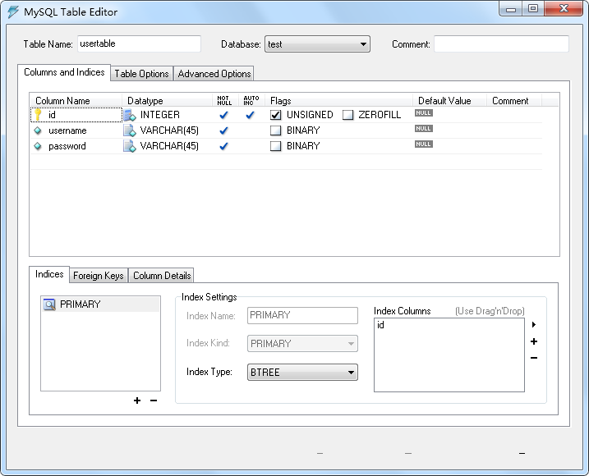Click the INTEGER datatype icon
589x476 pixels.
point(130,115)
